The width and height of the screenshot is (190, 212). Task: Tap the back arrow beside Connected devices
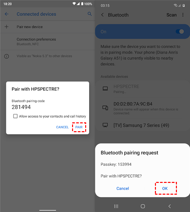click(7, 14)
